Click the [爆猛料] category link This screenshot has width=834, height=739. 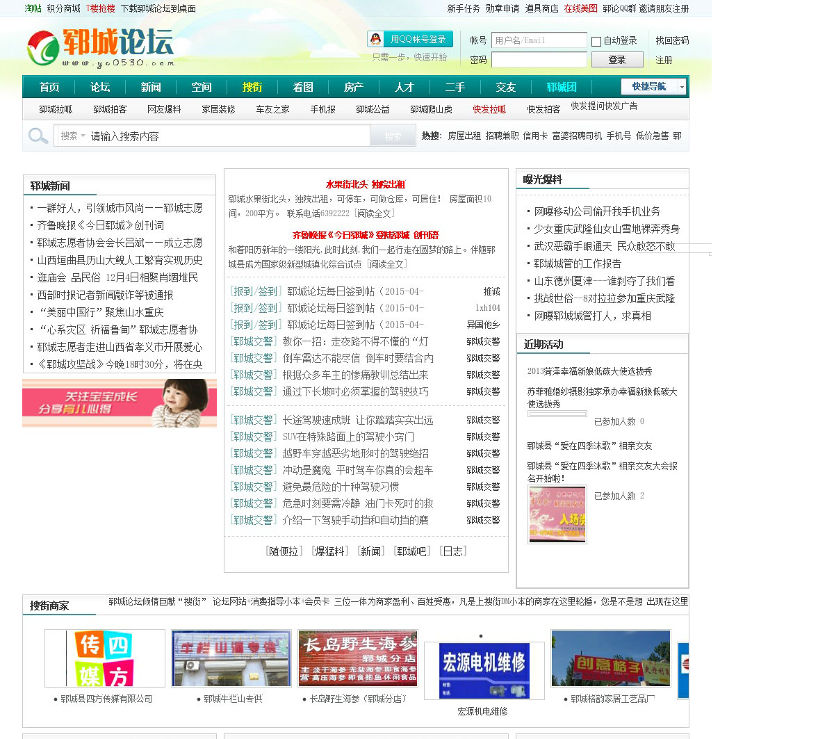tap(329, 551)
